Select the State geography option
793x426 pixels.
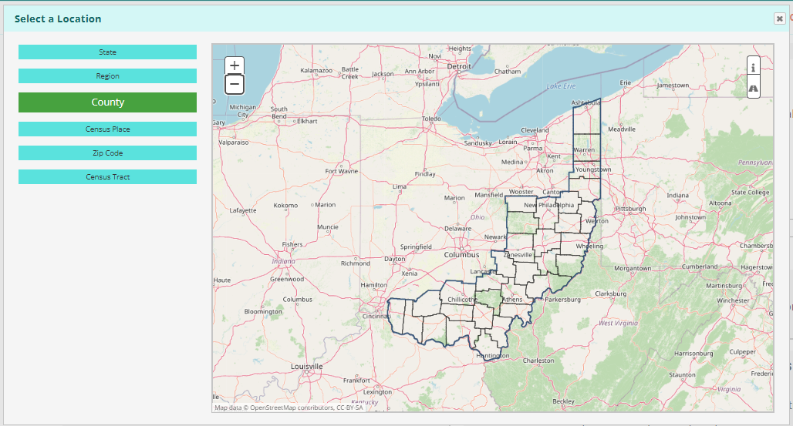click(x=107, y=52)
